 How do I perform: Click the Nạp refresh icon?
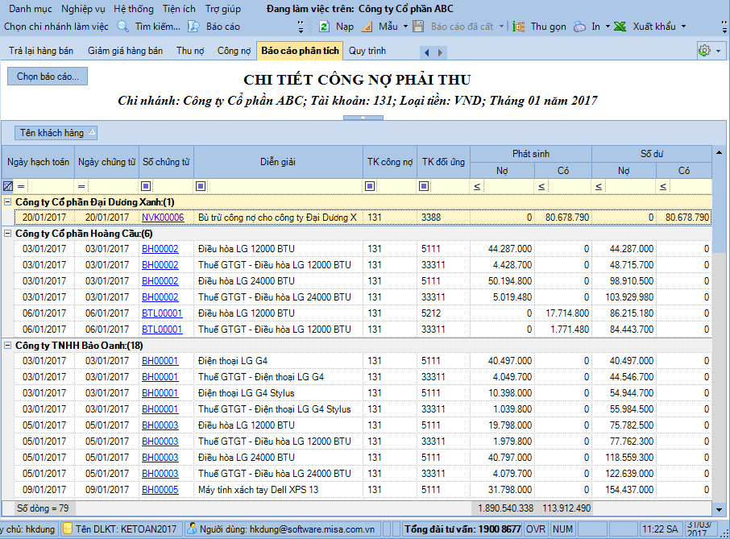(324, 27)
